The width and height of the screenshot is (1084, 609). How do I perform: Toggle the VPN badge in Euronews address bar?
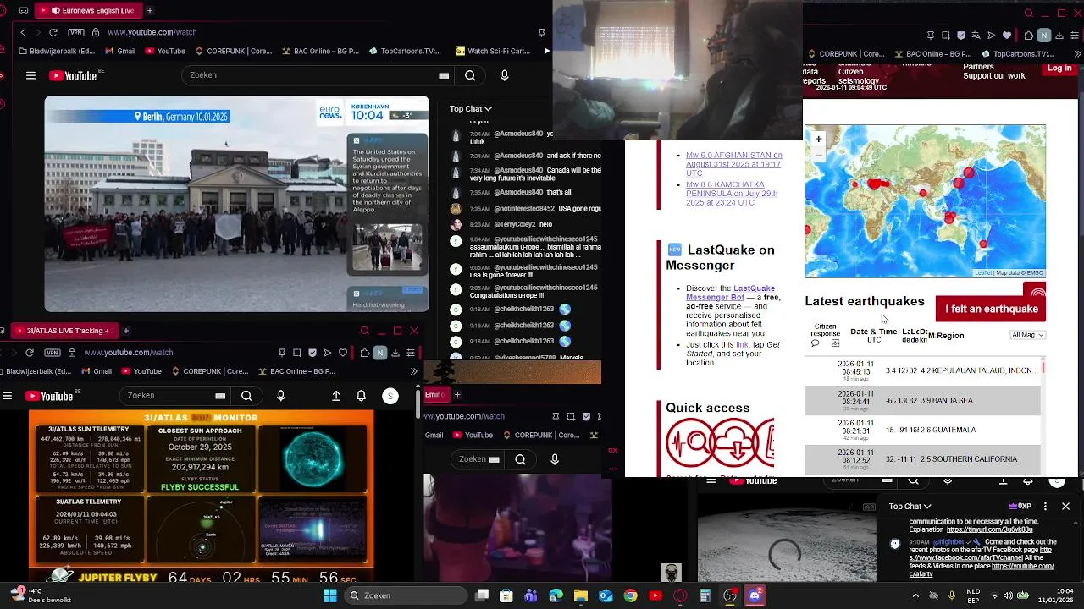point(76,32)
